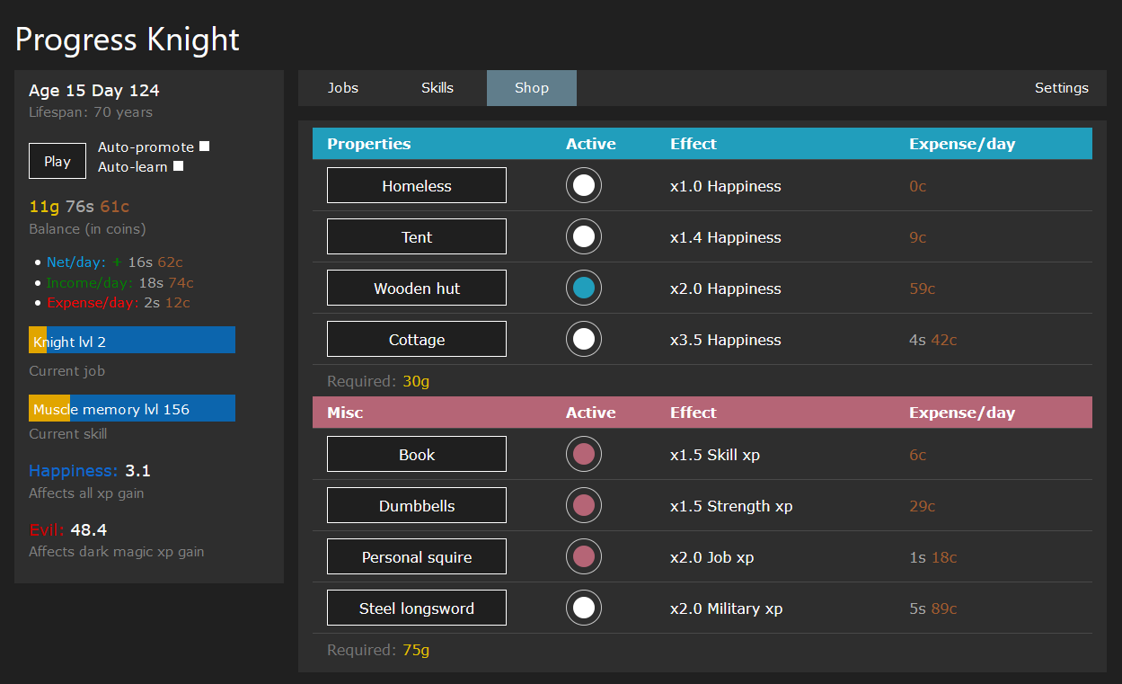This screenshot has width=1122, height=684.
Task: Enable the Auto-promote checkbox
Action: [203, 145]
